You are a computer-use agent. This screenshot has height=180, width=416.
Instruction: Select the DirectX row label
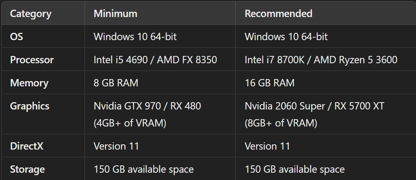[x=26, y=146]
